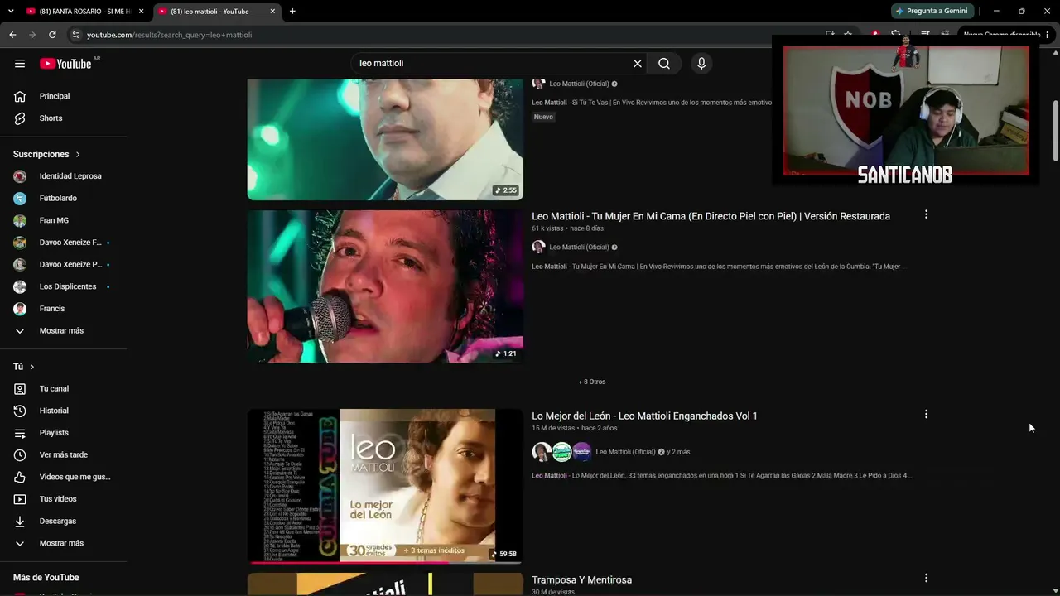The image size is (1060, 596).
Task: Play the video thumbnail with 2:55 duration
Action: (x=385, y=139)
